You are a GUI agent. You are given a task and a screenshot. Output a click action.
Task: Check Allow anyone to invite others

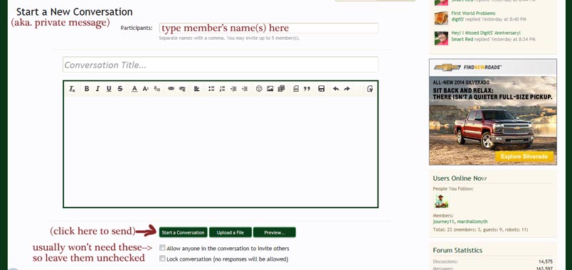click(x=162, y=248)
